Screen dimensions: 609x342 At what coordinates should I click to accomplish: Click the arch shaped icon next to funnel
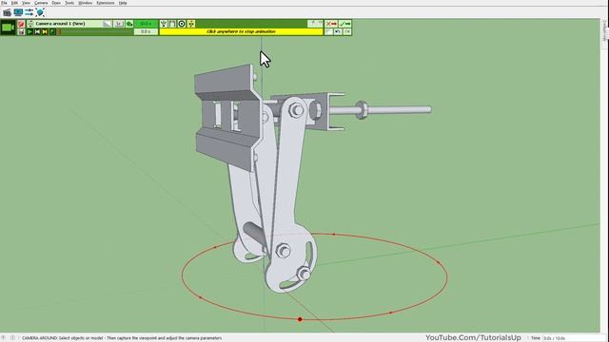[x=172, y=24]
